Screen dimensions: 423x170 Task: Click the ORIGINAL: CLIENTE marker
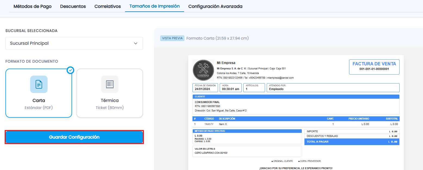[282, 161]
